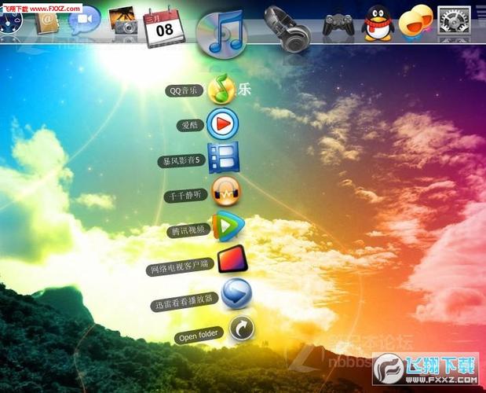Open the Safari compass dock icon
486x393 pixels.
(10, 22)
